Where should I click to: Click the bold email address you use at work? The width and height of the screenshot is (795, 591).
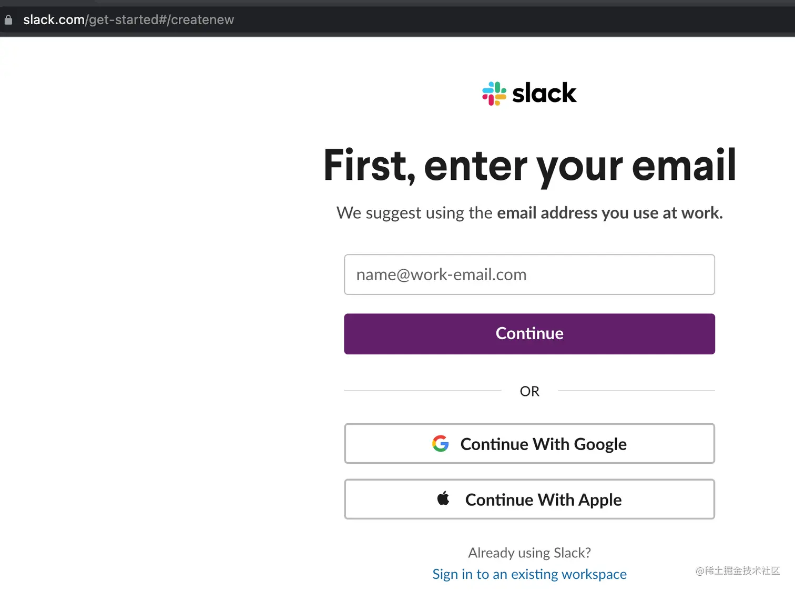610,213
